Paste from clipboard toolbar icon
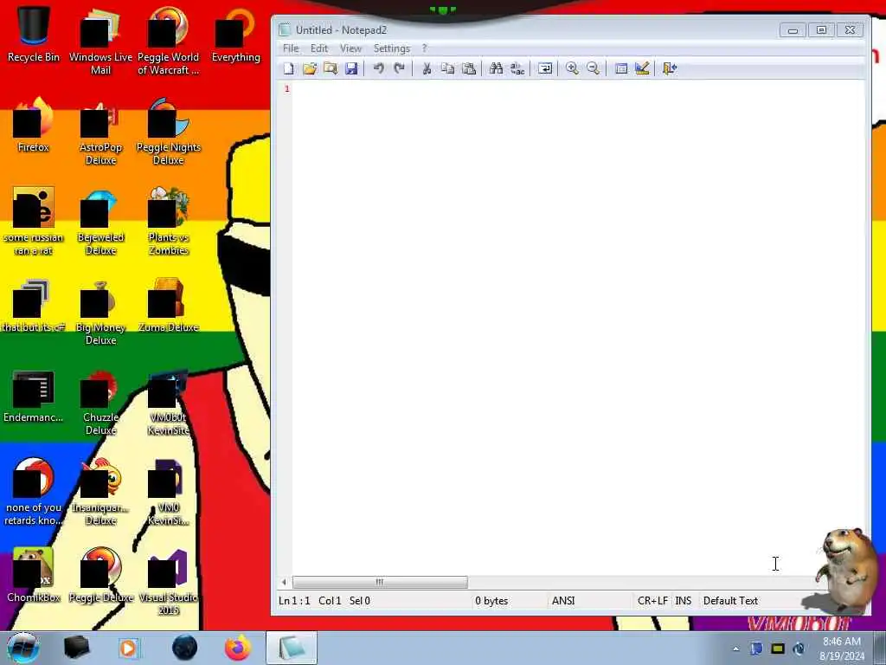Screen dimensions: 886x665 [x=468, y=68]
